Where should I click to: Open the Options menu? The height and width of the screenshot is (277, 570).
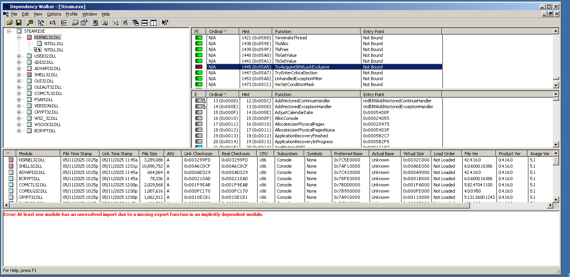(x=54, y=14)
